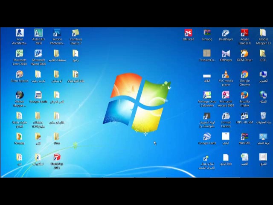Screen dimensions: 273x205
Task: Click the Microsoft Access 2010 icon
Action: point(226,99)
